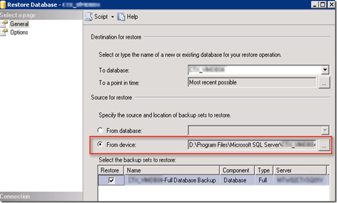Click the From device path field
Screen dimensions: 337x203
[x=252, y=145]
